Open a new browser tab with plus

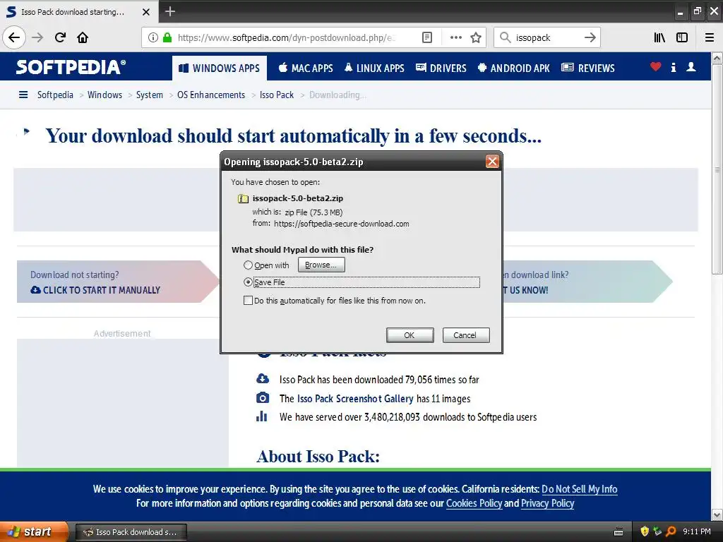tap(170, 11)
